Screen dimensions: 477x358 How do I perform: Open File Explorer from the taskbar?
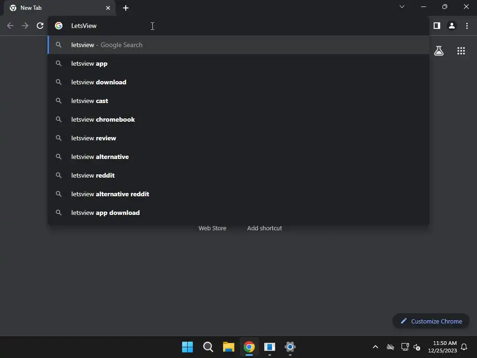point(228,347)
